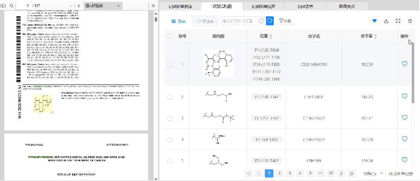Screen dimensions: 420x181
Task: Favorite row 2 compound with heart
Action: point(404,96)
